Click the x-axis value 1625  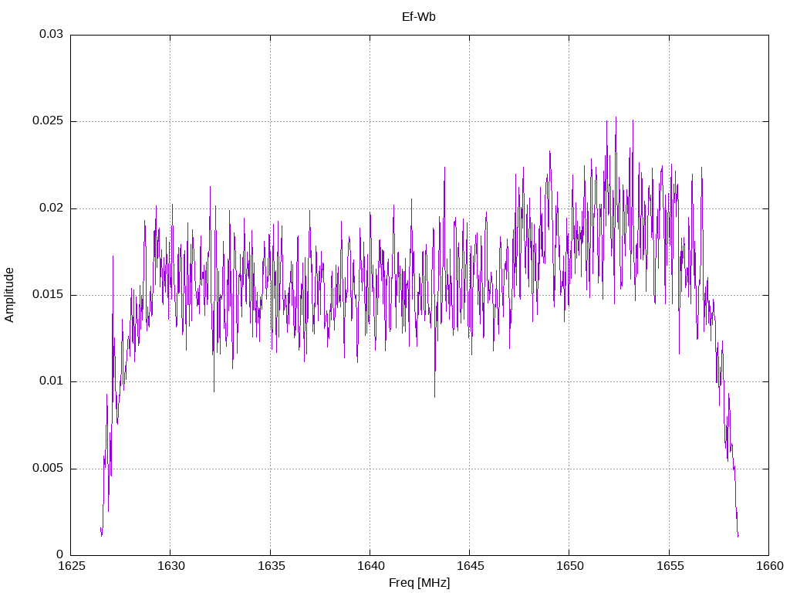[x=71, y=566]
